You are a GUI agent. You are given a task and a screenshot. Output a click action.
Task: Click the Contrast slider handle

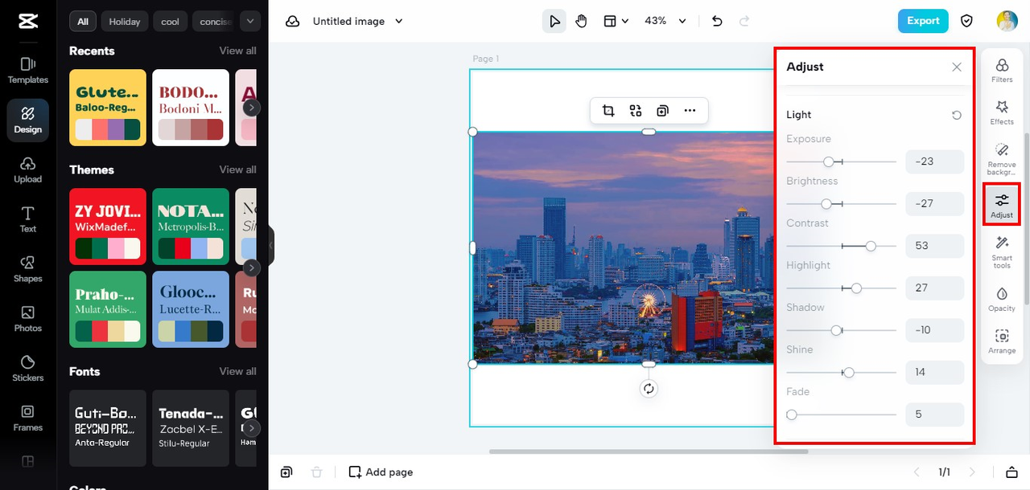[x=871, y=246]
